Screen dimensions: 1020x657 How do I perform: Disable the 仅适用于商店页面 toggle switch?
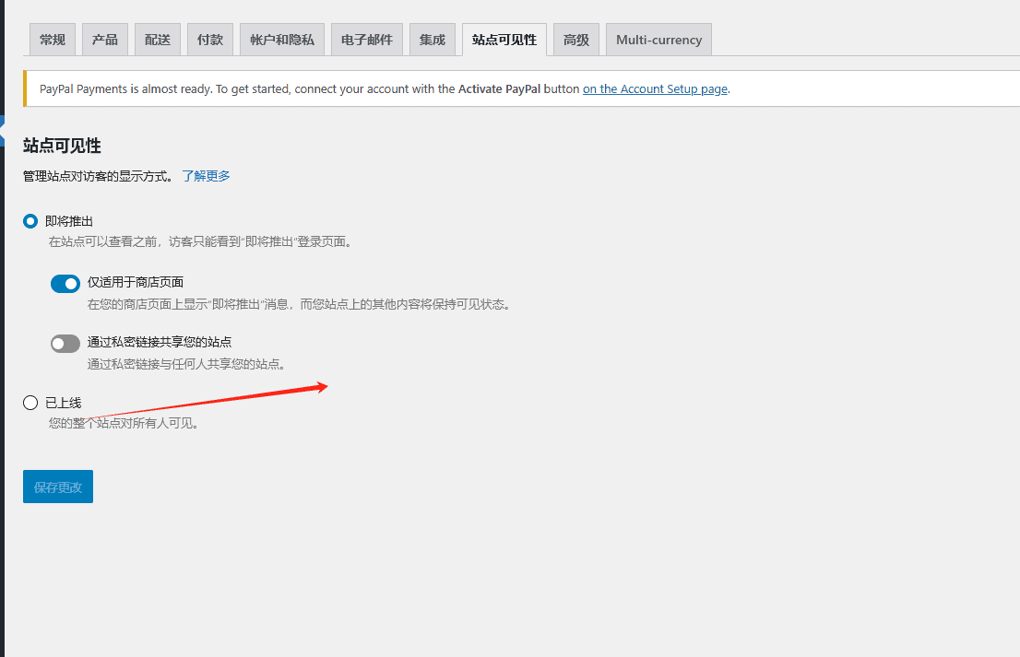[x=65, y=284]
